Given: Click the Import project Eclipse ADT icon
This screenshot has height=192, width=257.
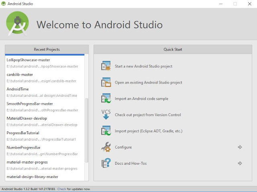Looking at the screenshot, I should tap(106, 131).
